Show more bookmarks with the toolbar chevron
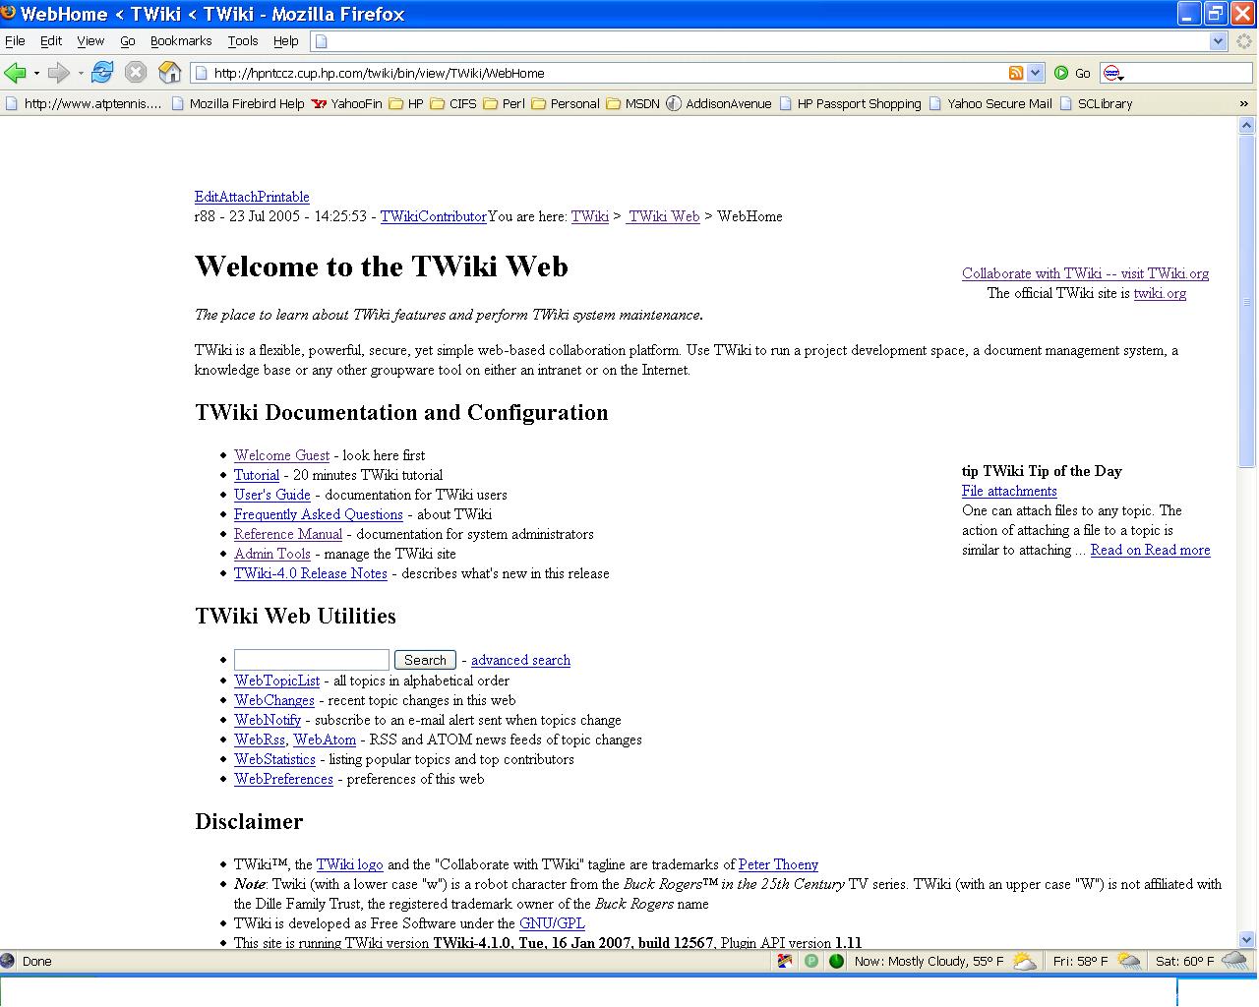Viewport: 1259px width, 1007px height. pos(1244,103)
